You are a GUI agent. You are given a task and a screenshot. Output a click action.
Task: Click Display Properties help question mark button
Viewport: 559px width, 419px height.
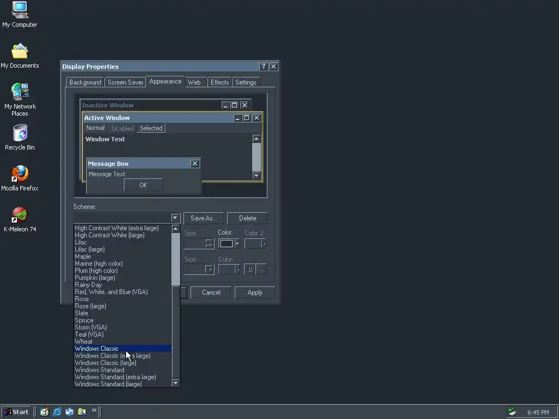tap(264, 66)
